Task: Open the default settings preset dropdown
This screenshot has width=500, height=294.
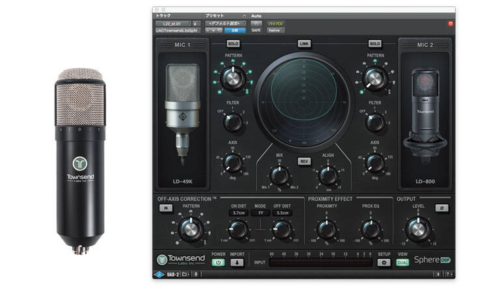Action: click(x=226, y=23)
